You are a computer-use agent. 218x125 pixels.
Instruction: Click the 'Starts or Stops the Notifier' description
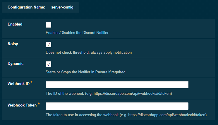pyautogui.click(x=86, y=72)
